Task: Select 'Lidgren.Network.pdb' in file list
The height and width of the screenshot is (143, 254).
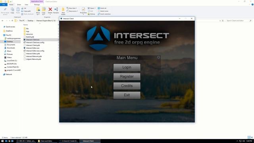Action: click(33, 59)
